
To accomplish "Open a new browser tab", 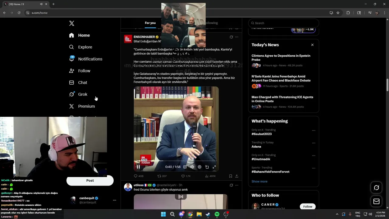I will [53, 4].
